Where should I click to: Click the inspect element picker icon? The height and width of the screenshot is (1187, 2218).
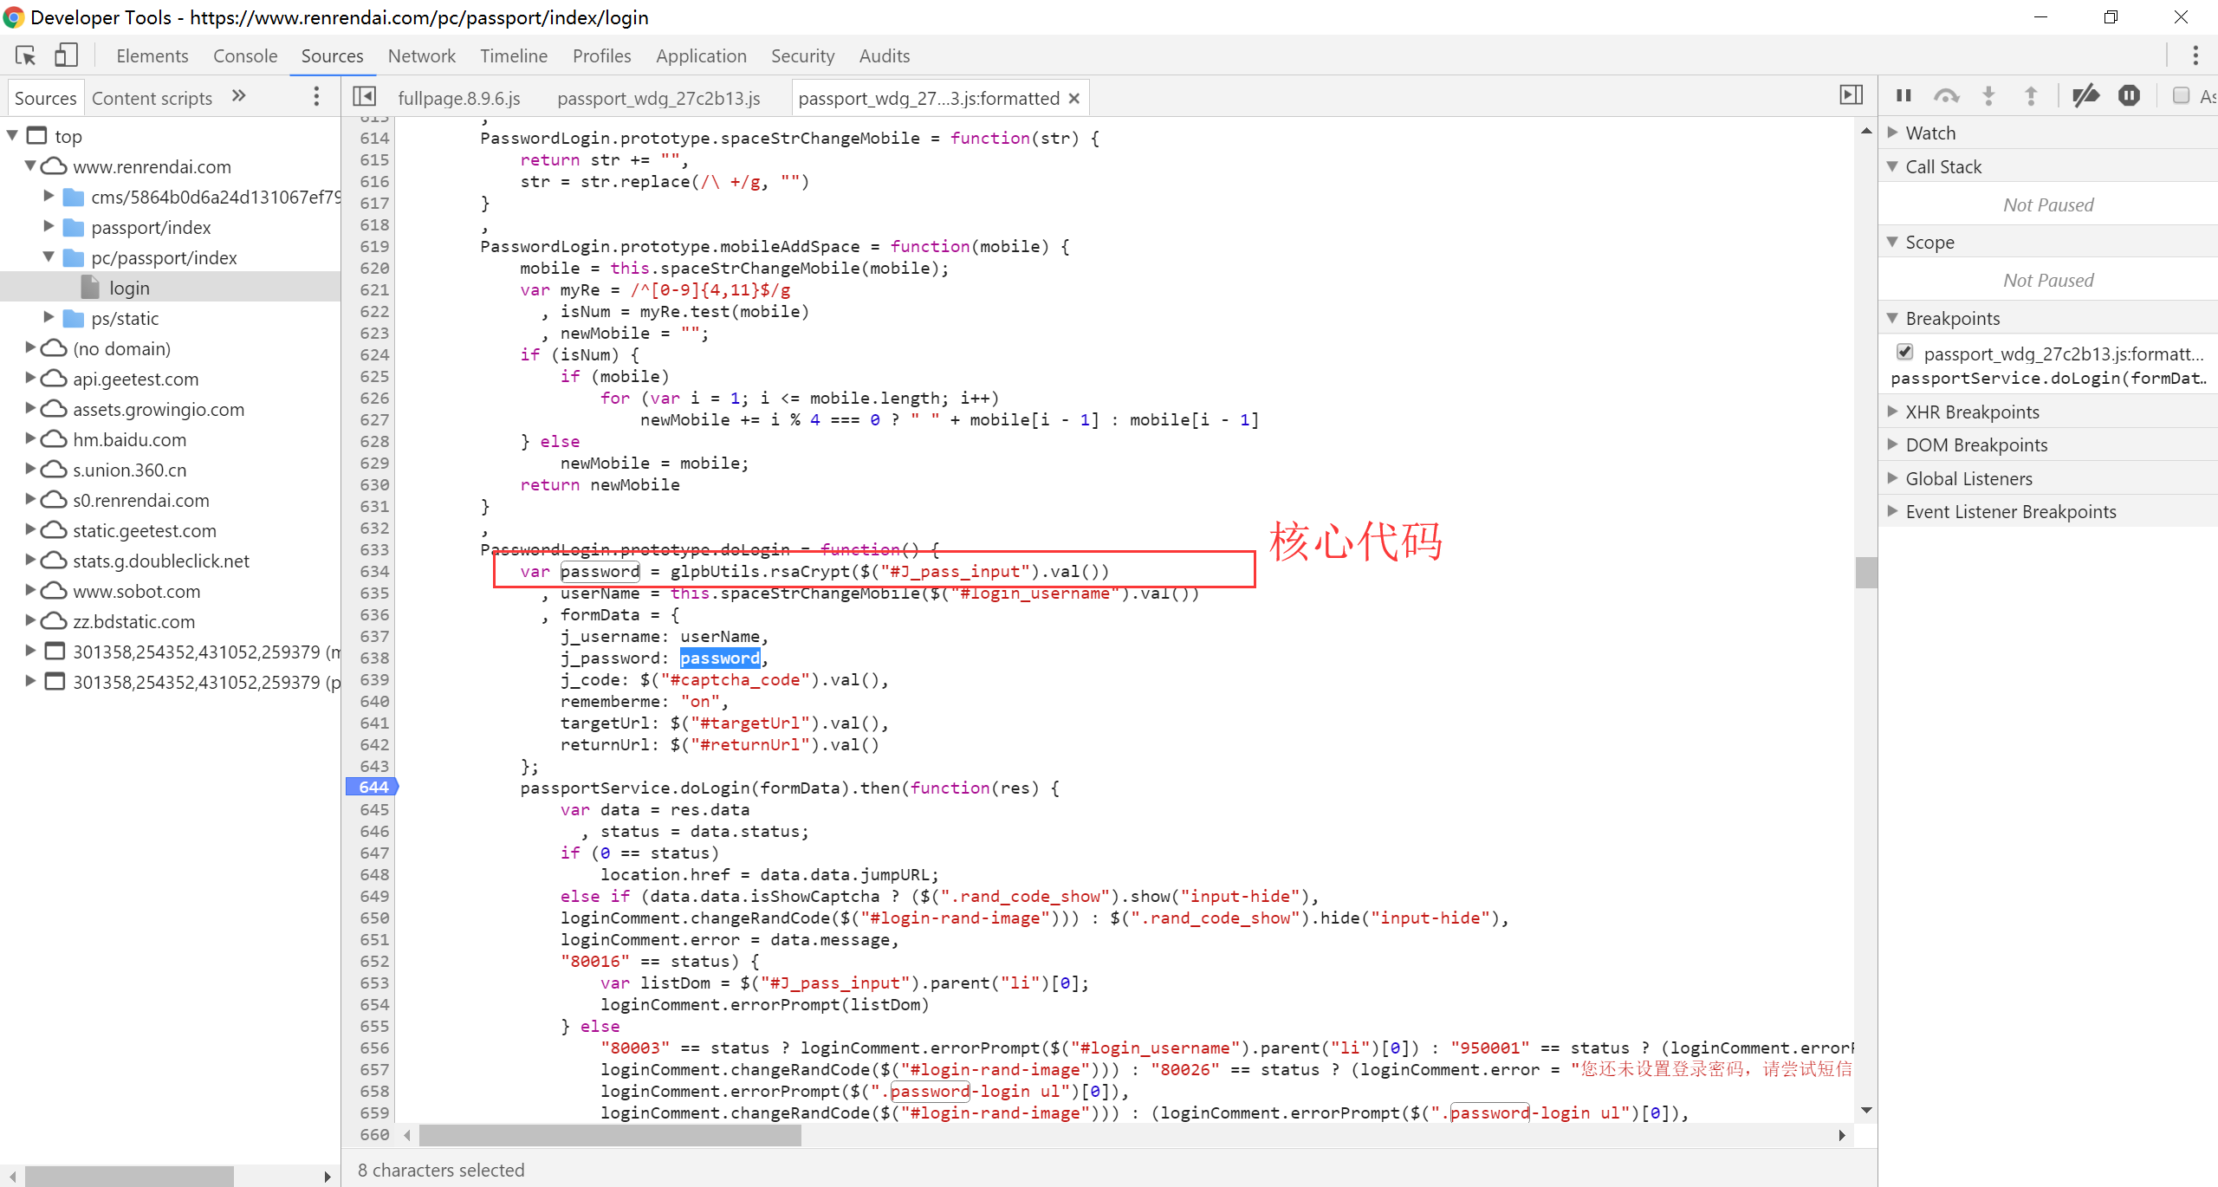point(26,56)
